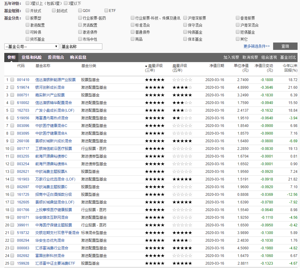Click five-year star rating of 华安生态优先混合

182,240
